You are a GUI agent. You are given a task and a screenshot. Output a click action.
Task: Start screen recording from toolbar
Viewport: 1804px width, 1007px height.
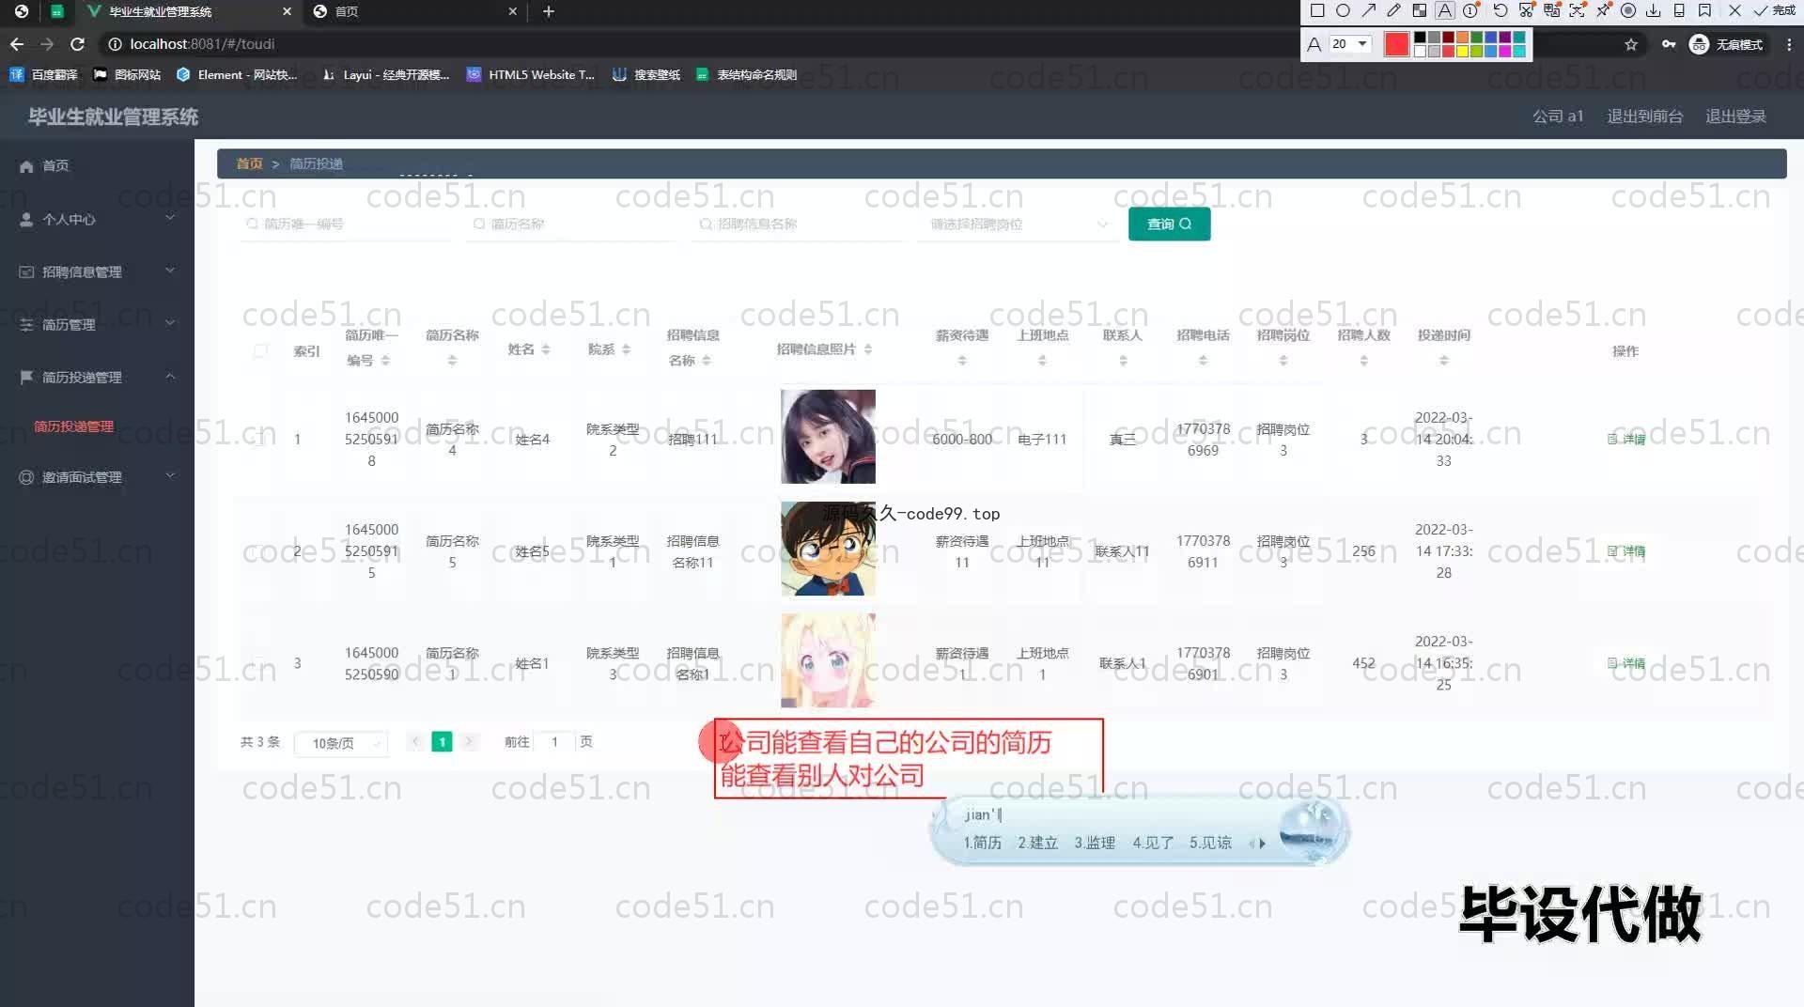[1628, 11]
